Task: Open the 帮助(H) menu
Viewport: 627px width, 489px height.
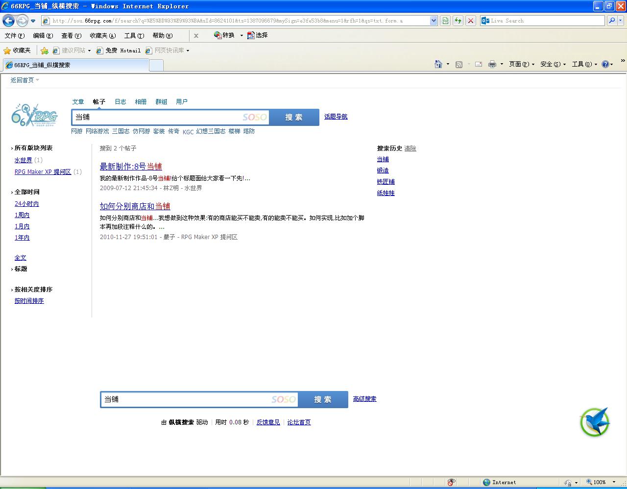Action: pos(163,35)
